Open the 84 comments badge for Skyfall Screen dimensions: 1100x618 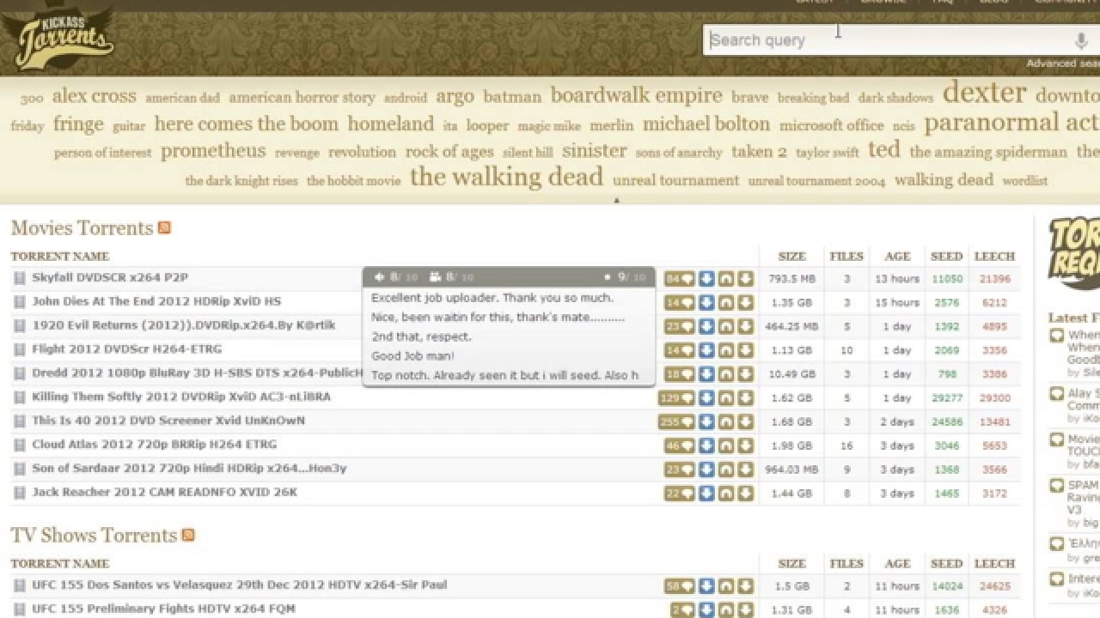[679, 278]
